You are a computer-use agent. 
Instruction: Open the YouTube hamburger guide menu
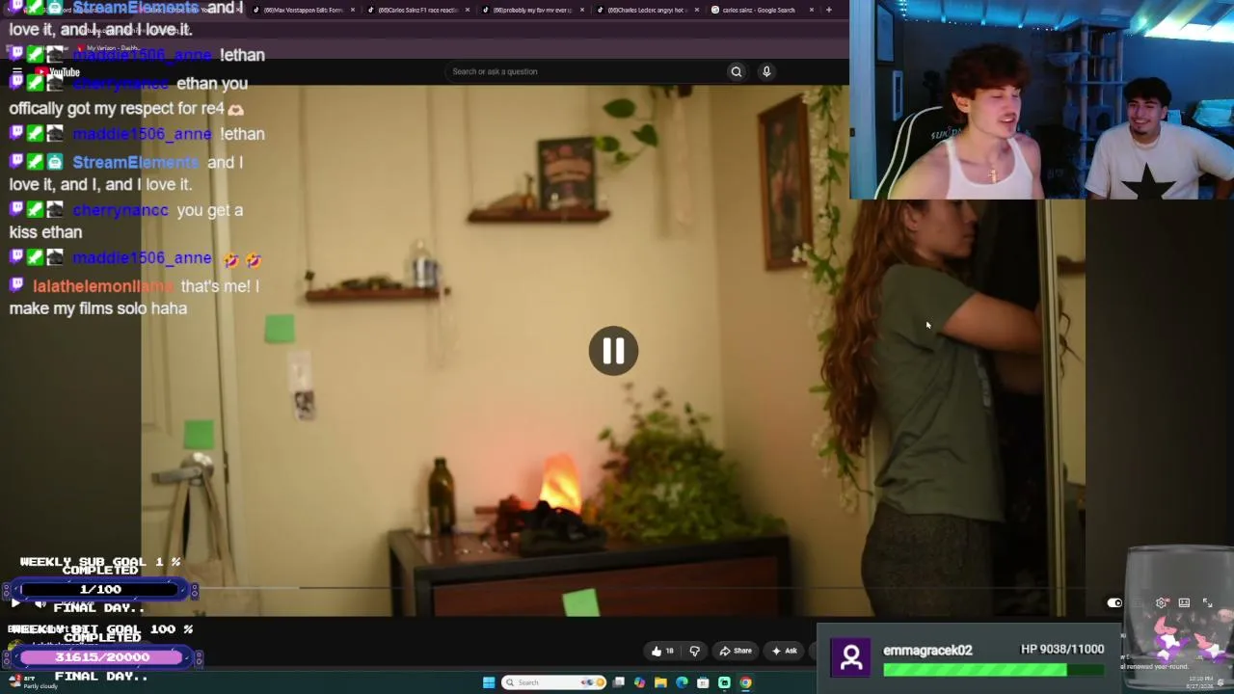16,72
